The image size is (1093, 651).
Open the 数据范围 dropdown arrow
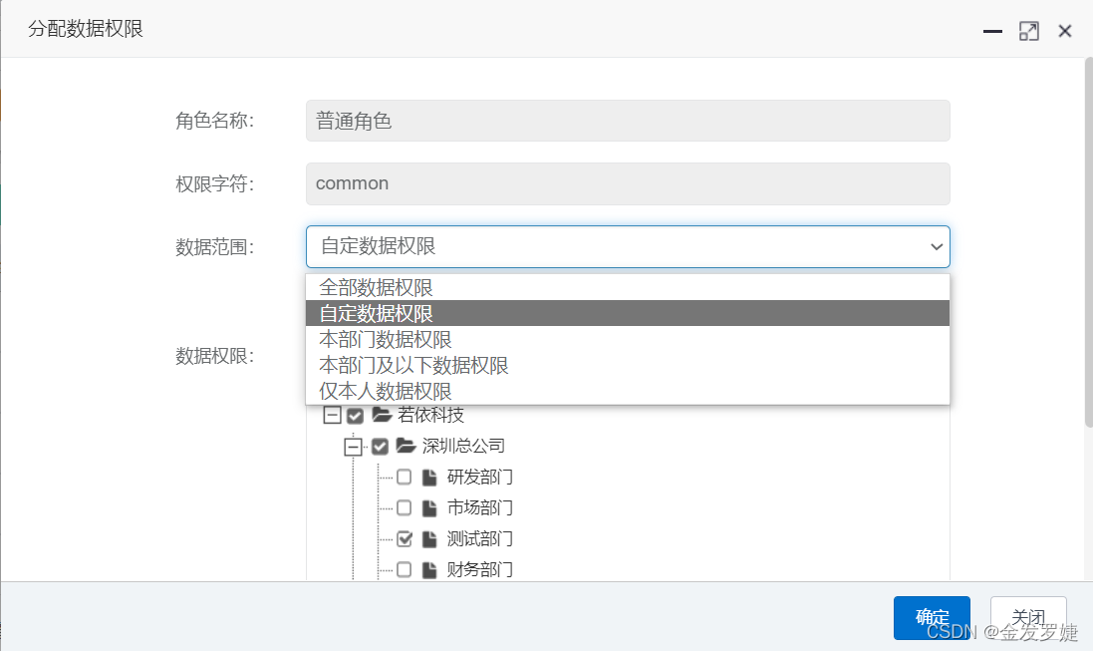937,246
